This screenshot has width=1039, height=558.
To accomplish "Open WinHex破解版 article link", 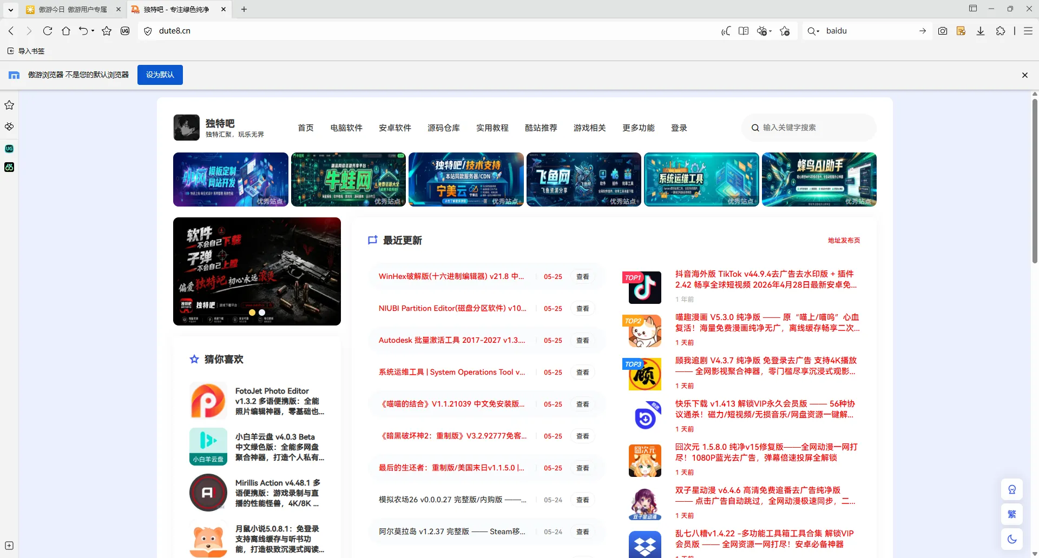I will tap(451, 276).
